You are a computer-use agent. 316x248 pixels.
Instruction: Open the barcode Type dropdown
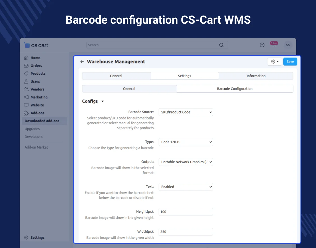click(x=186, y=142)
